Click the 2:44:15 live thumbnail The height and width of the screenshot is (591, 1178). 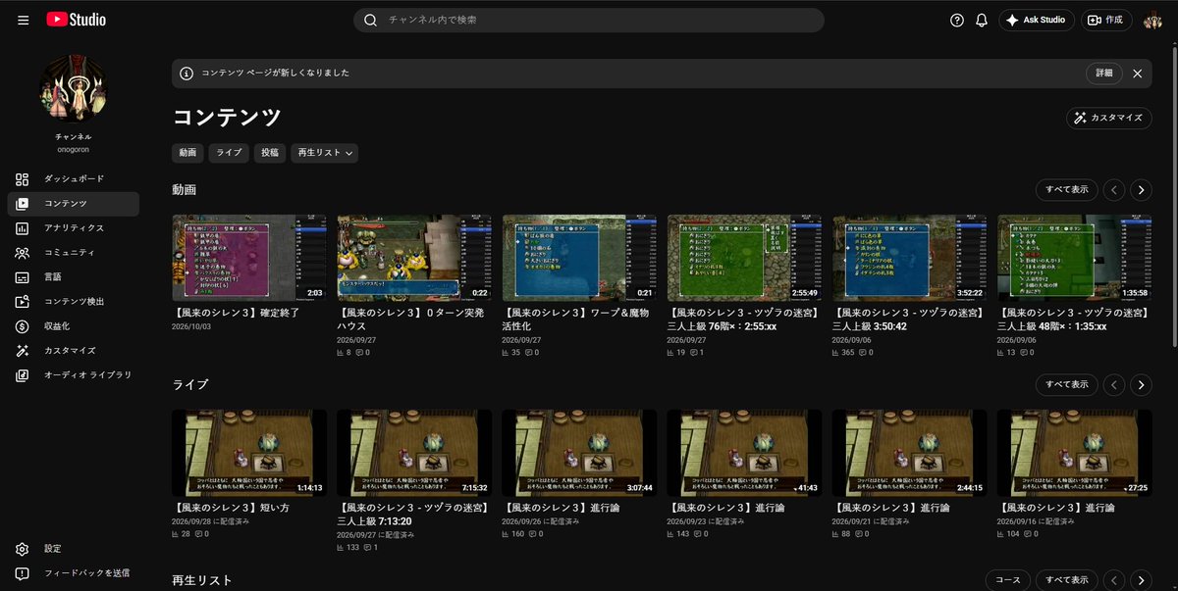point(909,453)
